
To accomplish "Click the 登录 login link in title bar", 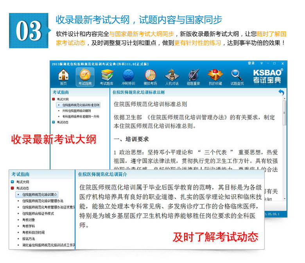I will coord(251,63).
